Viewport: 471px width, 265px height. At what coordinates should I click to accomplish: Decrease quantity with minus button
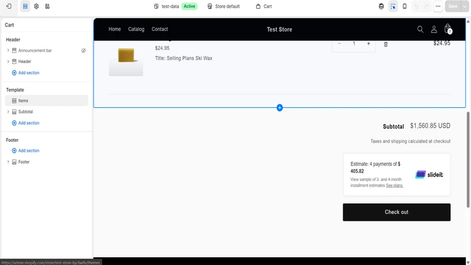pos(339,44)
